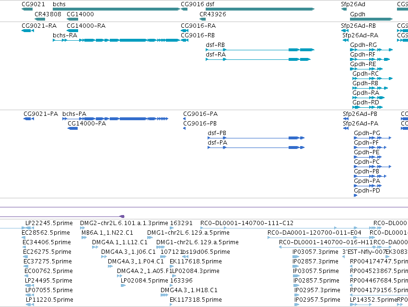408x307 pixels.
Task: Click the LP24495.5prime EST label
Action: (x=48, y=281)
